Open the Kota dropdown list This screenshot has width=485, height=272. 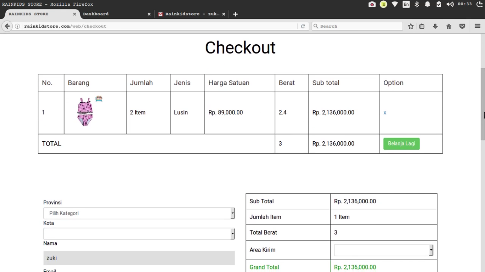139,234
